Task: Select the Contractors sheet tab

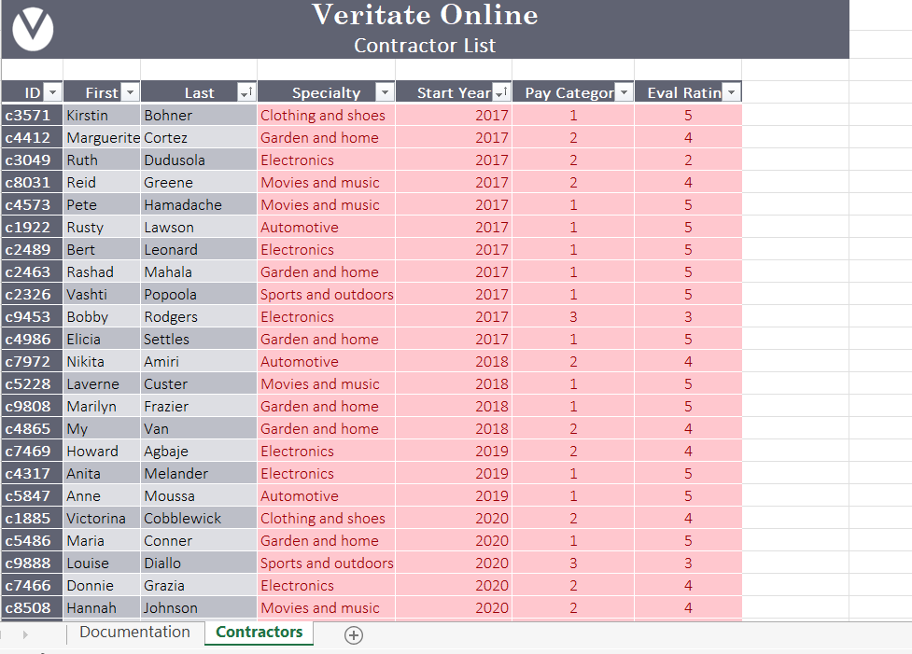Action: [x=259, y=632]
